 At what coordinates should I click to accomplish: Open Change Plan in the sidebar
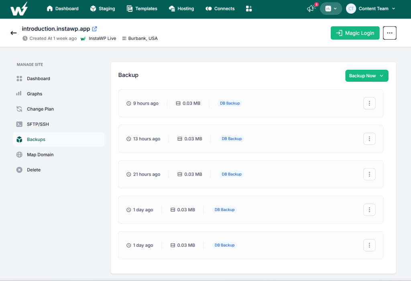pyautogui.click(x=59, y=109)
